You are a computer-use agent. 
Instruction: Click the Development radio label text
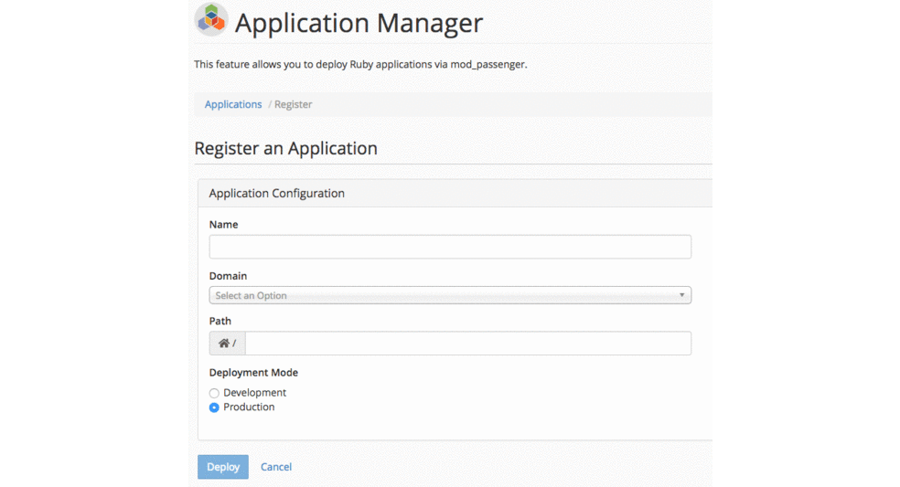click(254, 393)
